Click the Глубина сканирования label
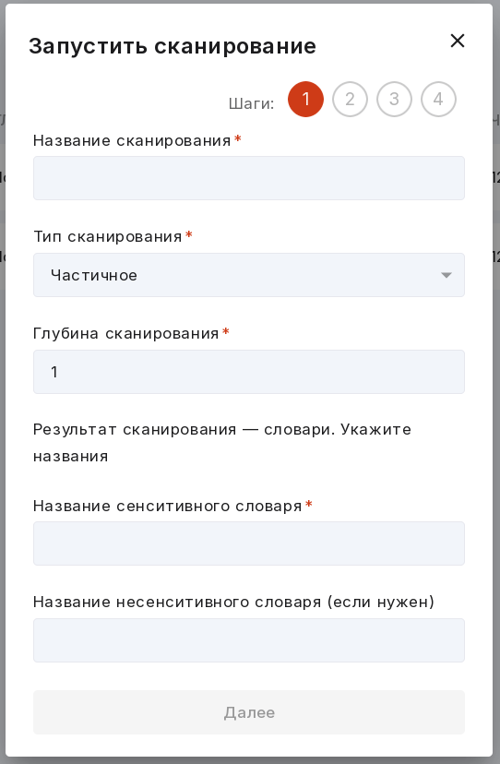The image size is (500, 764). pyautogui.click(x=126, y=334)
